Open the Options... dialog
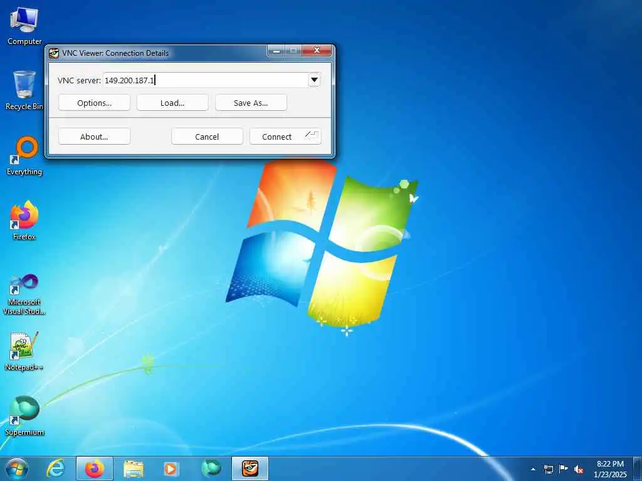 click(94, 103)
